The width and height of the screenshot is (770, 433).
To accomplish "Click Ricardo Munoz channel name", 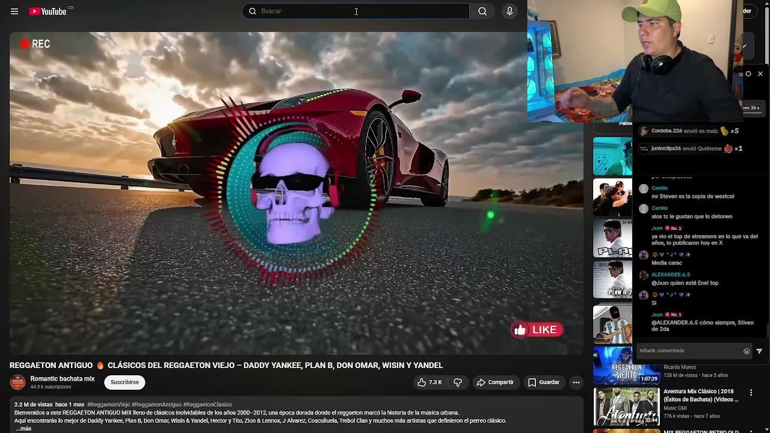I will click(x=680, y=367).
